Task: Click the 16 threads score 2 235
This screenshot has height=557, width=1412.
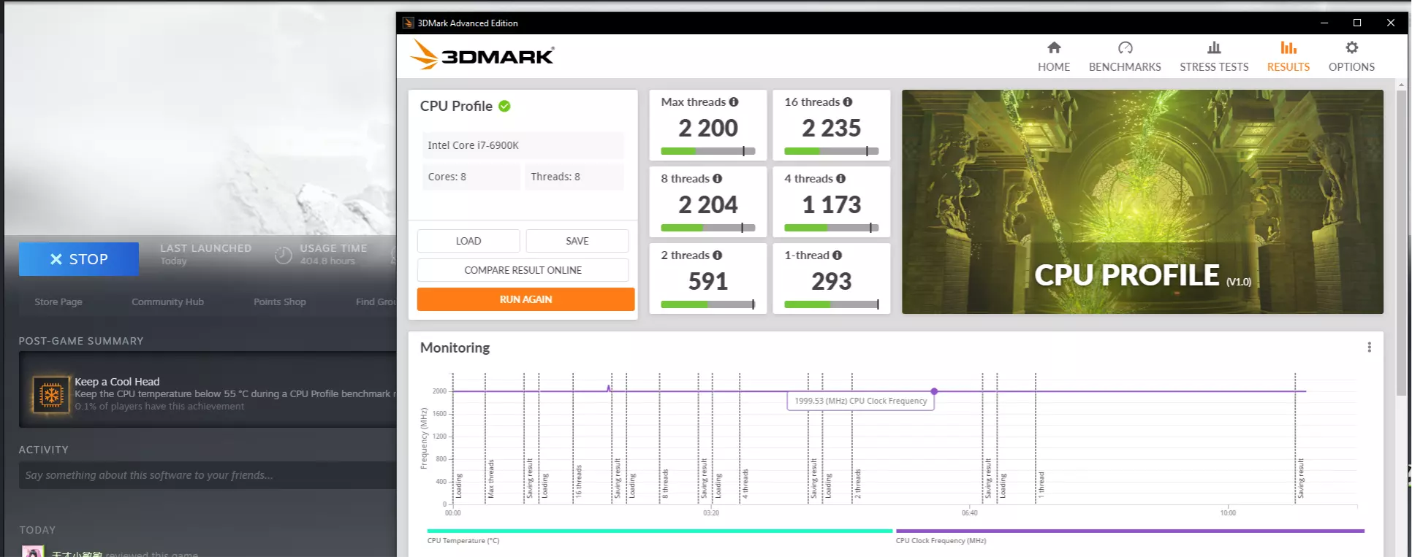Action: tap(832, 128)
